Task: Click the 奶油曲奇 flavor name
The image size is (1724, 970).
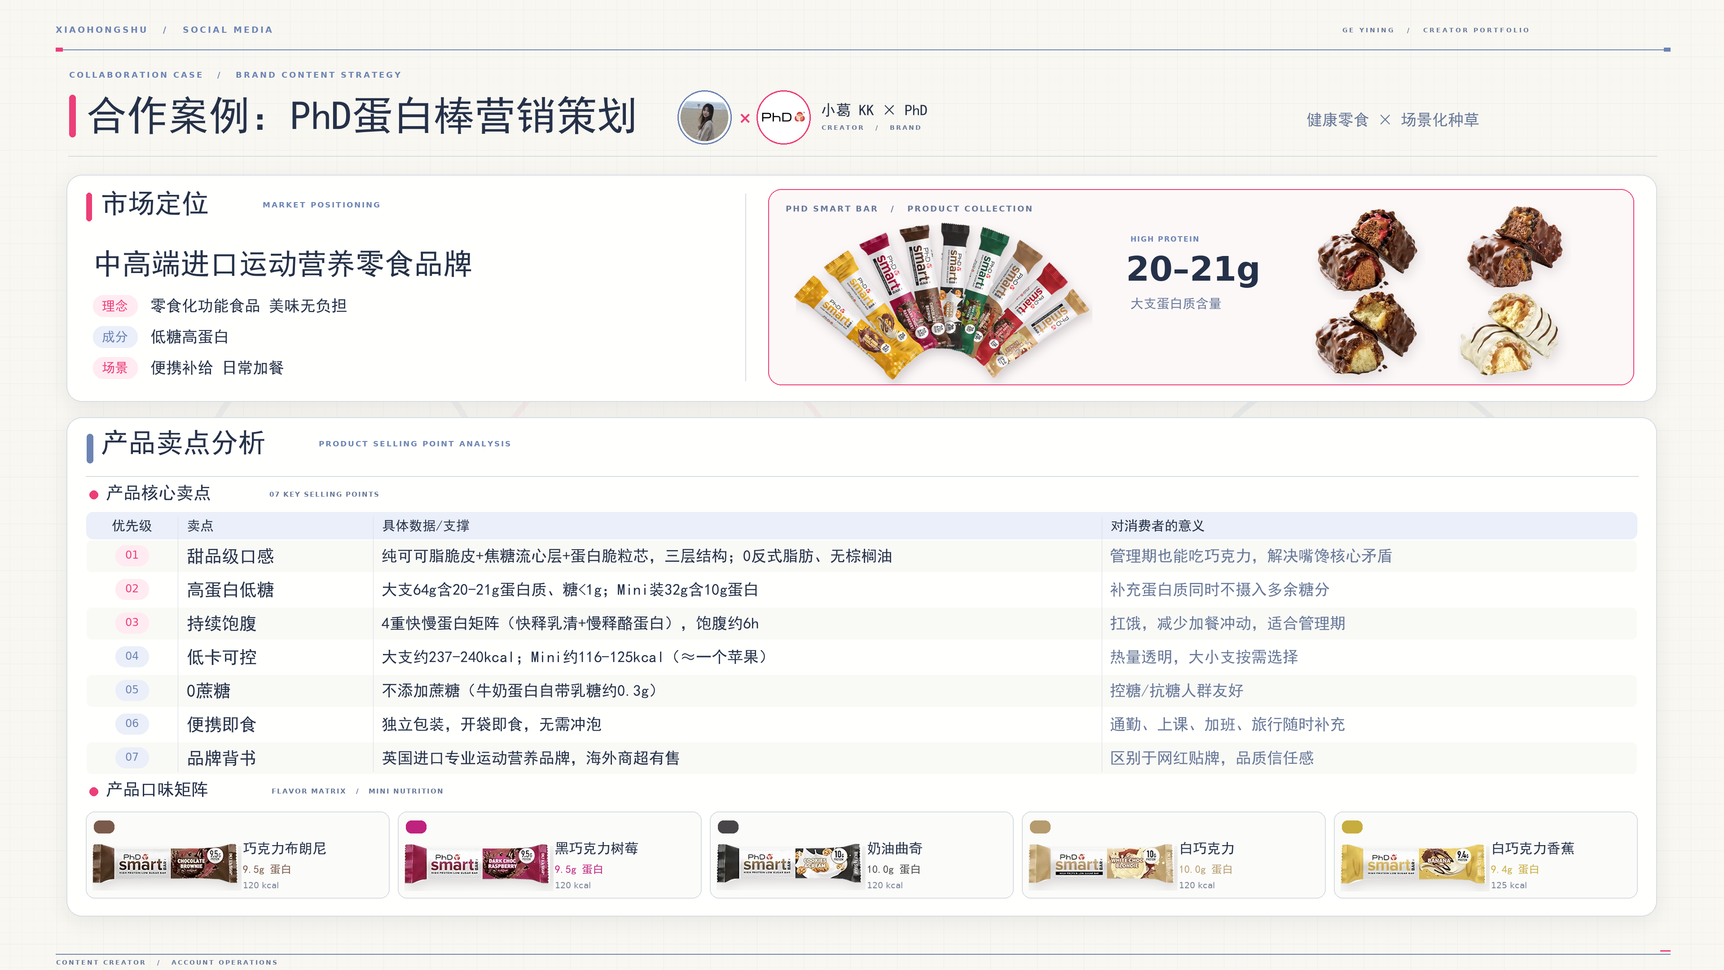Action: coord(895,848)
